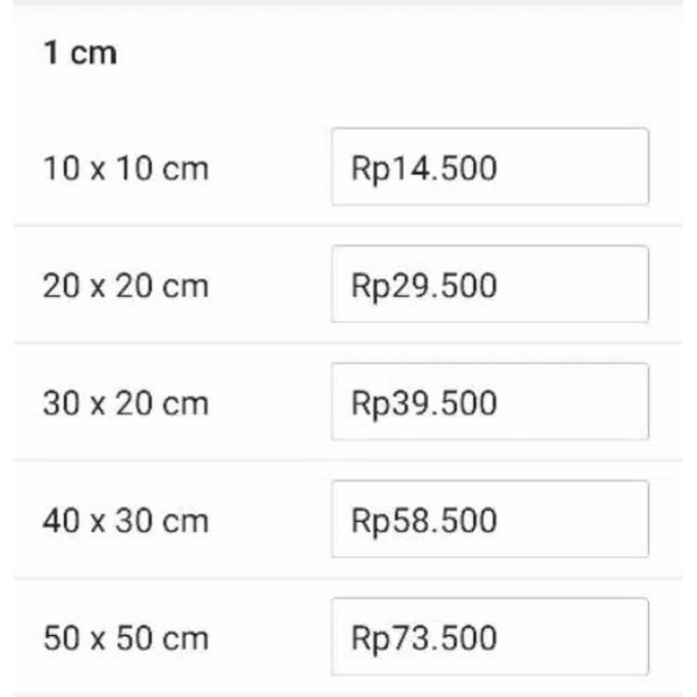Click divider line below the 40 x 30 cm row
The image size is (697, 697).
(348, 578)
